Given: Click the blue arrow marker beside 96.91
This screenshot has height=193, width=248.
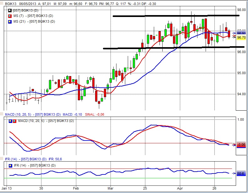Looking at the screenshot, I should click(x=235, y=33).
